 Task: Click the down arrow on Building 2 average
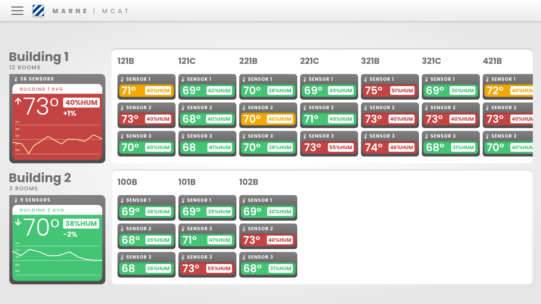coord(18,222)
